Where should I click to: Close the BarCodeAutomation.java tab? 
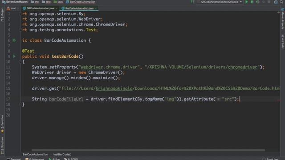(96, 8)
